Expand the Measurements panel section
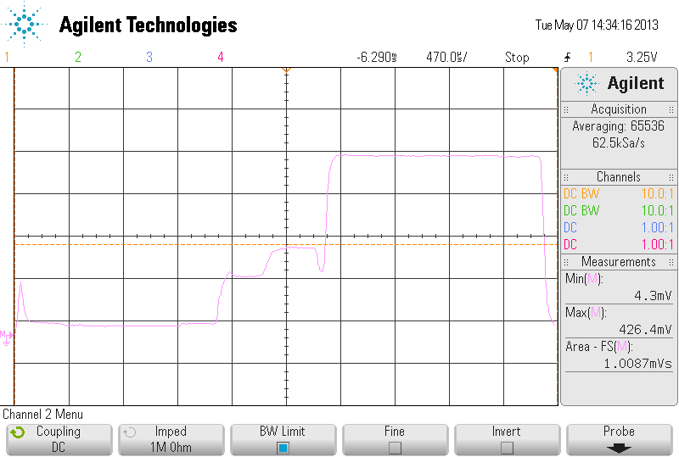 click(619, 262)
